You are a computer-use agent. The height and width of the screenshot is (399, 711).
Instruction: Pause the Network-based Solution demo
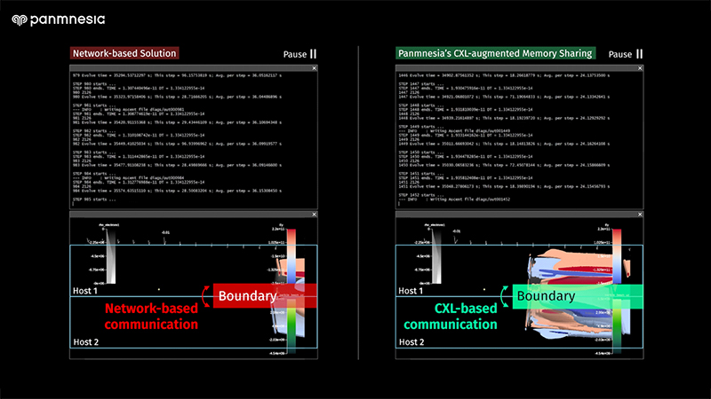coord(300,54)
